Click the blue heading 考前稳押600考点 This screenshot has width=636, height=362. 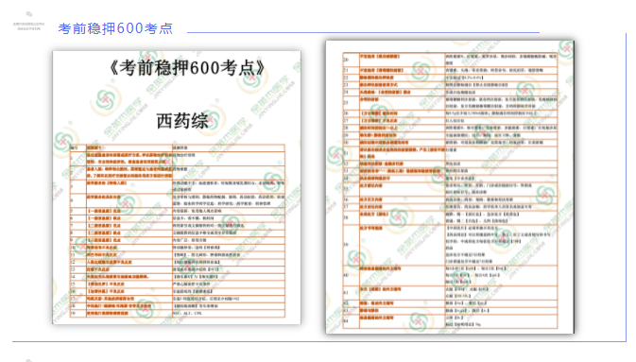pos(115,28)
